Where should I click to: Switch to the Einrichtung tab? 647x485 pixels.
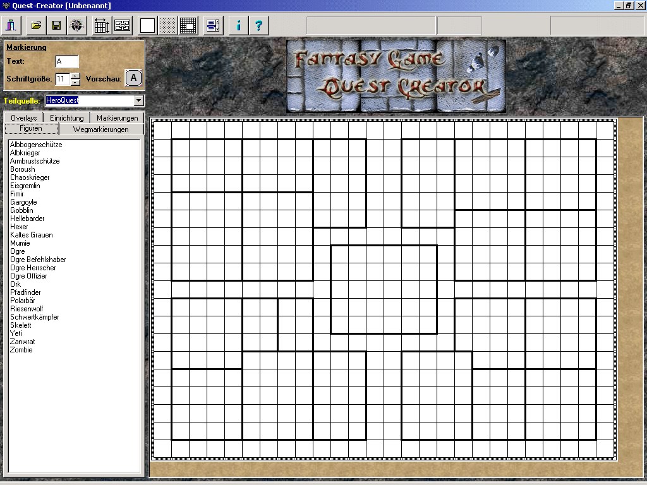[67, 118]
